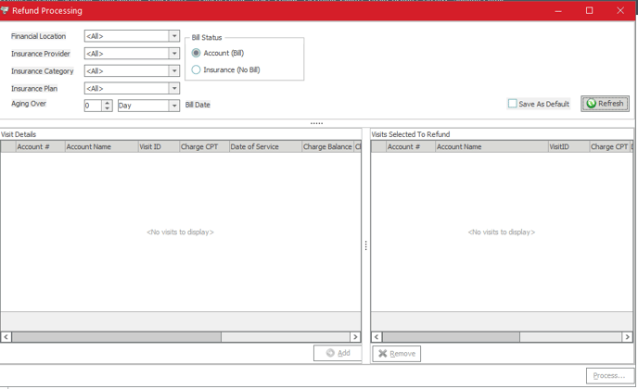This screenshot has height=389, width=638.
Task: Click the Aging Over number input field
Action: click(x=92, y=106)
